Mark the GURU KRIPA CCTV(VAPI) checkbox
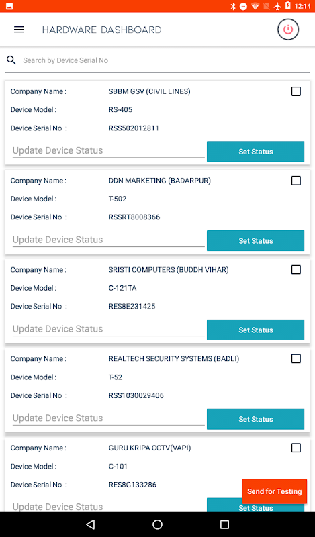 click(x=296, y=448)
